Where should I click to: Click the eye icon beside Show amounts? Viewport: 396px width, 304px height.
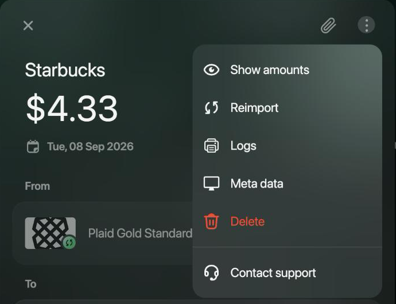211,69
